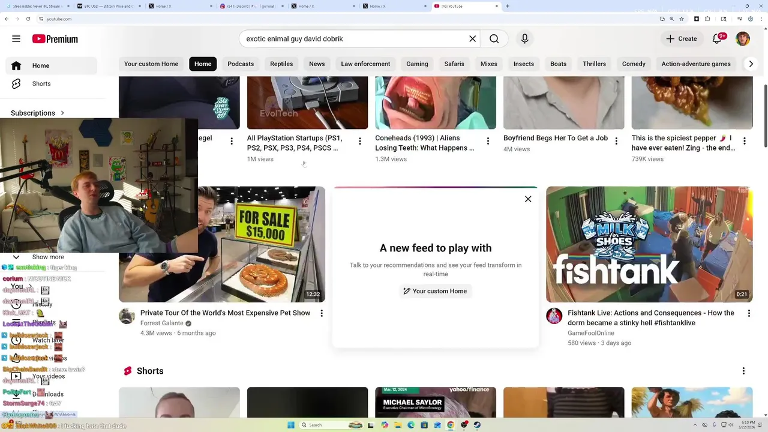The image size is (768, 432).
Task: Open options for Fishtank Live video
Action: [749, 313]
